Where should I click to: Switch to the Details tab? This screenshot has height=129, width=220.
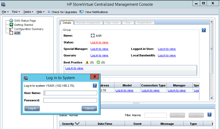(67, 23)
